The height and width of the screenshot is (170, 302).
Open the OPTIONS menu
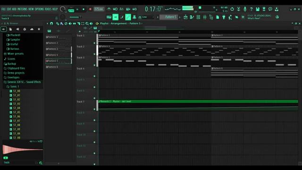39,9
